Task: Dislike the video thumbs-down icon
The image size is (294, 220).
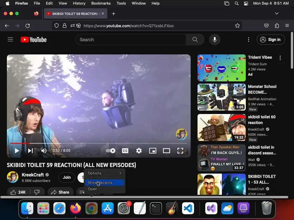Action: pos(37,192)
